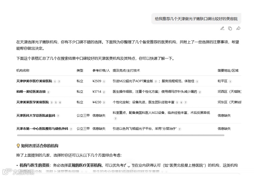Click the 机构与医生的资质 bullet text
261x177 pixels.
(x=35, y=165)
